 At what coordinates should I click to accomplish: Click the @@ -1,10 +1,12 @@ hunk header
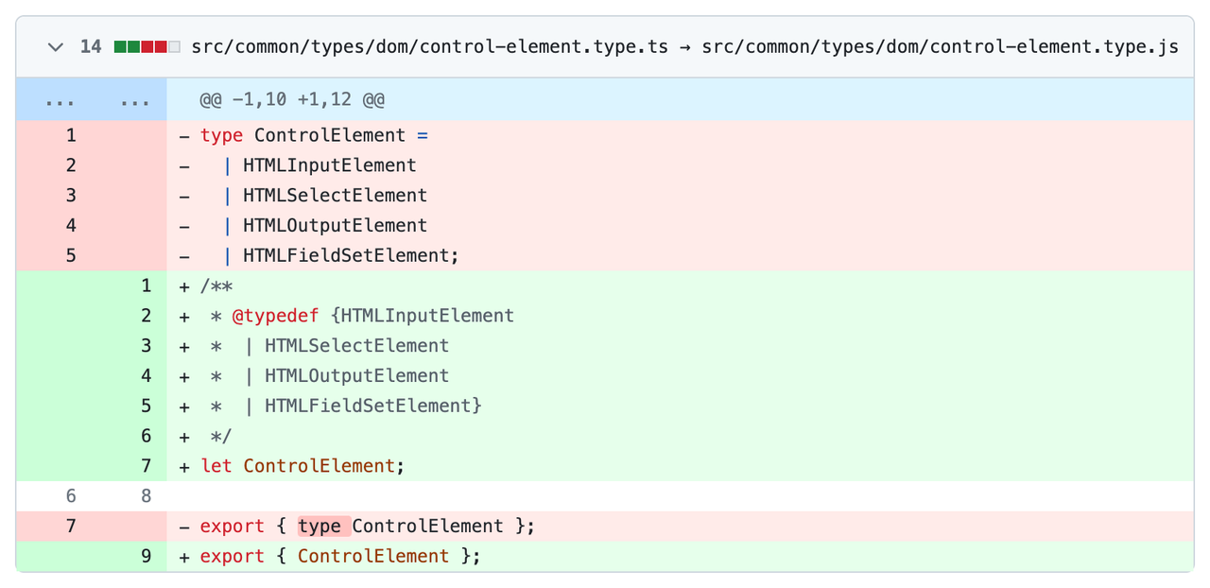click(291, 100)
